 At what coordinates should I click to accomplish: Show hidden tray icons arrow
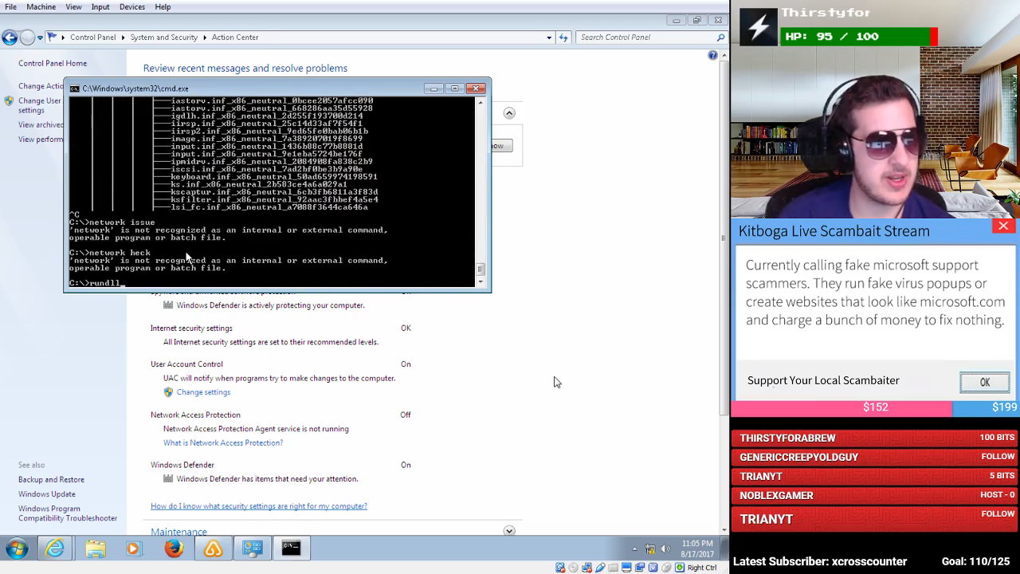pyautogui.click(x=635, y=548)
